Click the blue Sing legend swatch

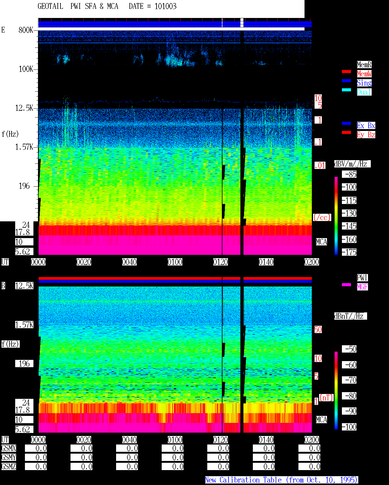(346, 81)
